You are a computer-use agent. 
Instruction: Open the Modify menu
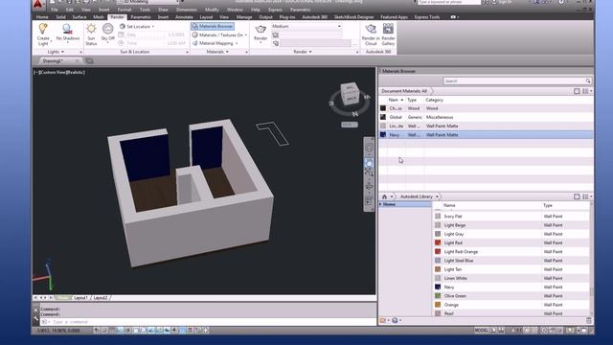(x=212, y=10)
